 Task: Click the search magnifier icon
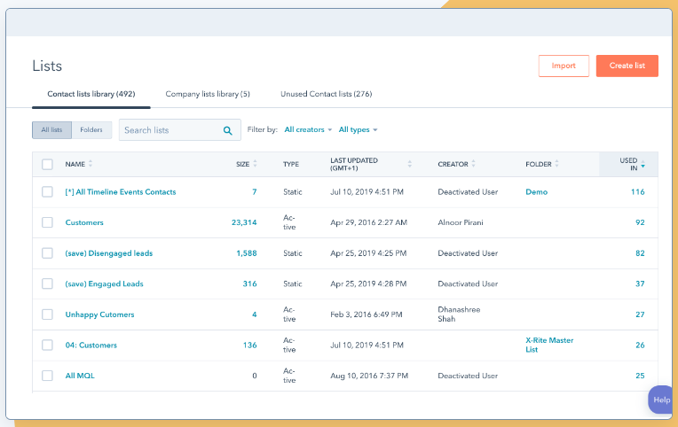228,130
